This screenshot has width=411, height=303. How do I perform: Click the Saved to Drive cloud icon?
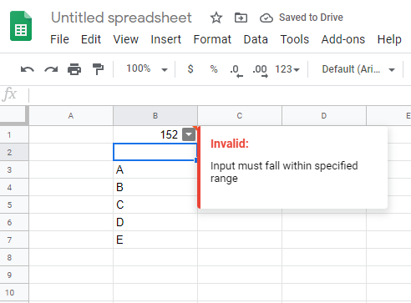tap(266, 18)
